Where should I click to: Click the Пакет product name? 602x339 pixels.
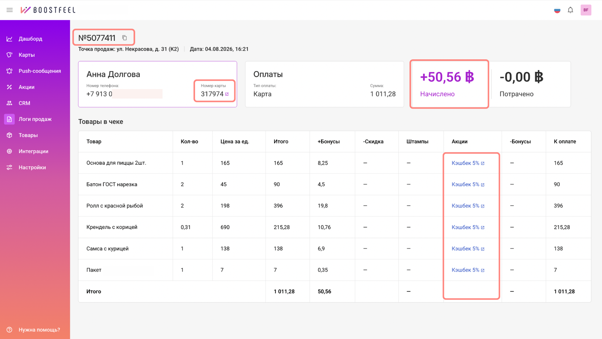pos(94,270)
